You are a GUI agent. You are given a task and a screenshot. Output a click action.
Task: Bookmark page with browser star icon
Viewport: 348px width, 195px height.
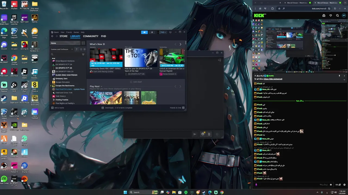279,8
